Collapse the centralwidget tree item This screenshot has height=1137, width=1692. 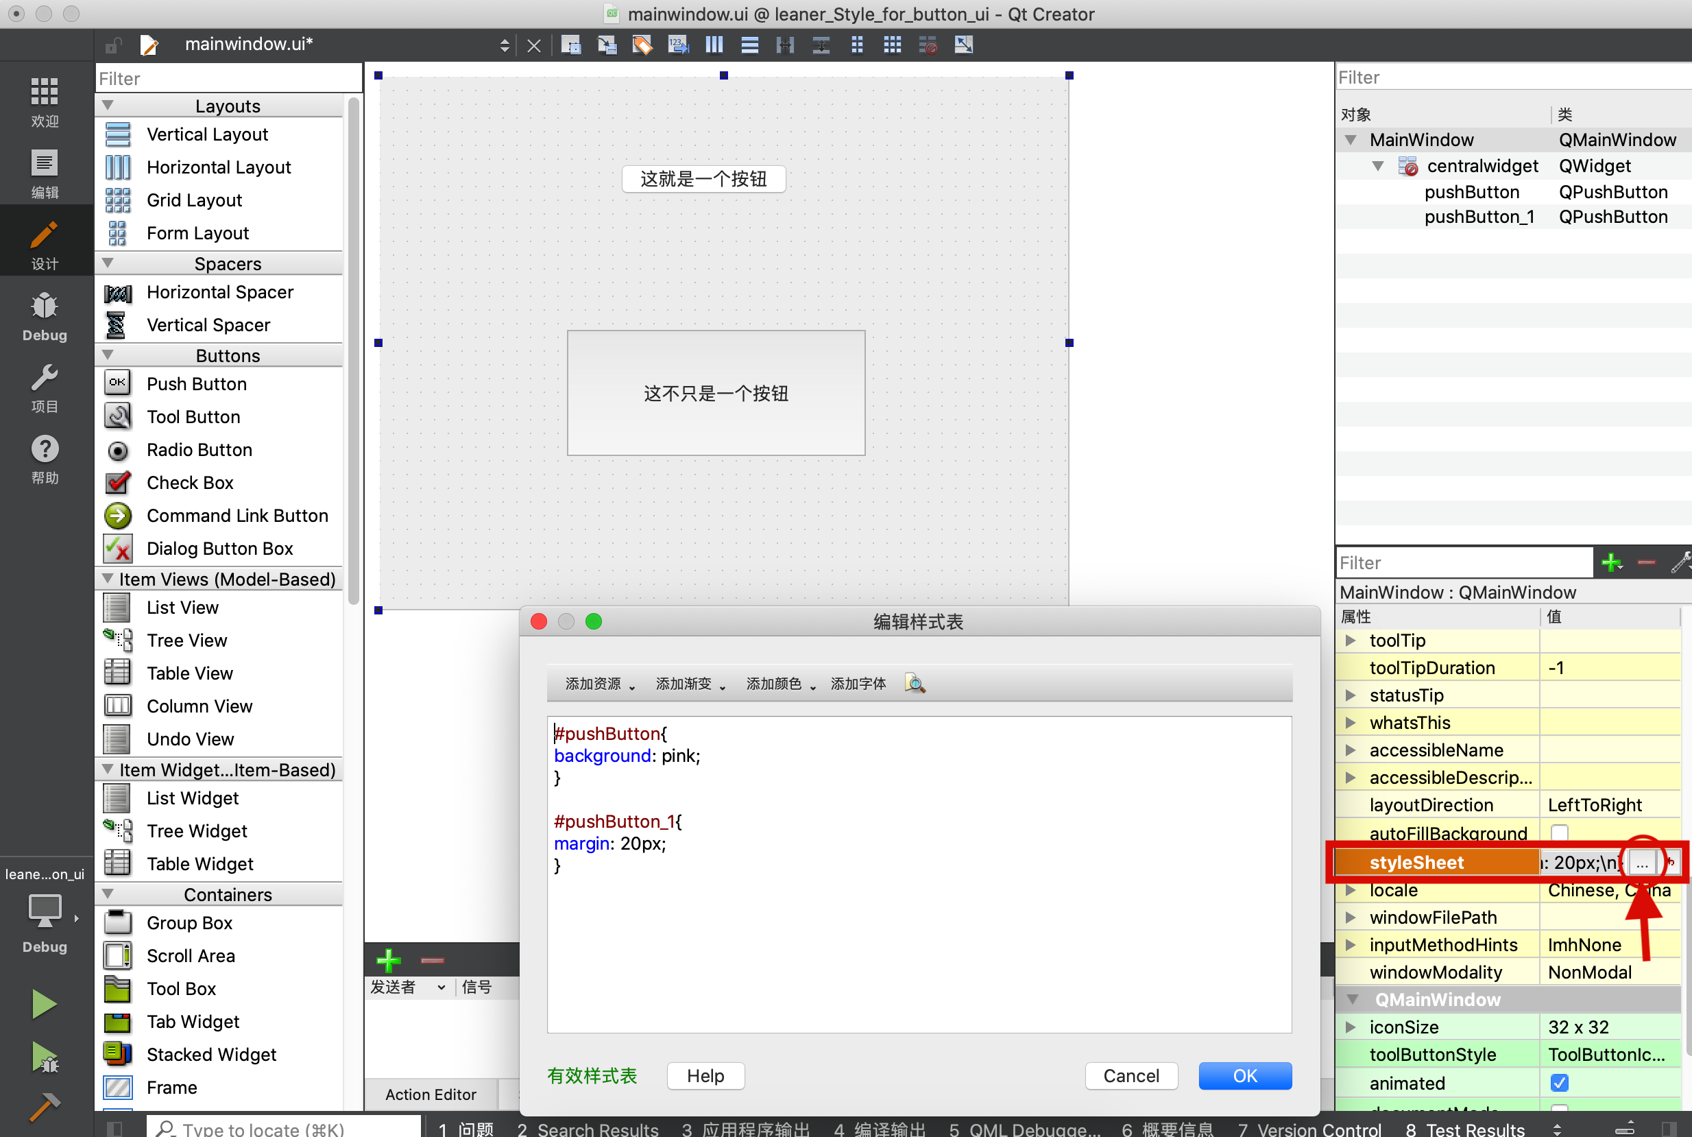coord(1379,165)
